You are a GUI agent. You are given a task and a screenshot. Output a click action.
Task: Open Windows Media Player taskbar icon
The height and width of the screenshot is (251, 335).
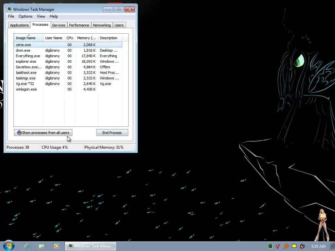pos(56,246)
